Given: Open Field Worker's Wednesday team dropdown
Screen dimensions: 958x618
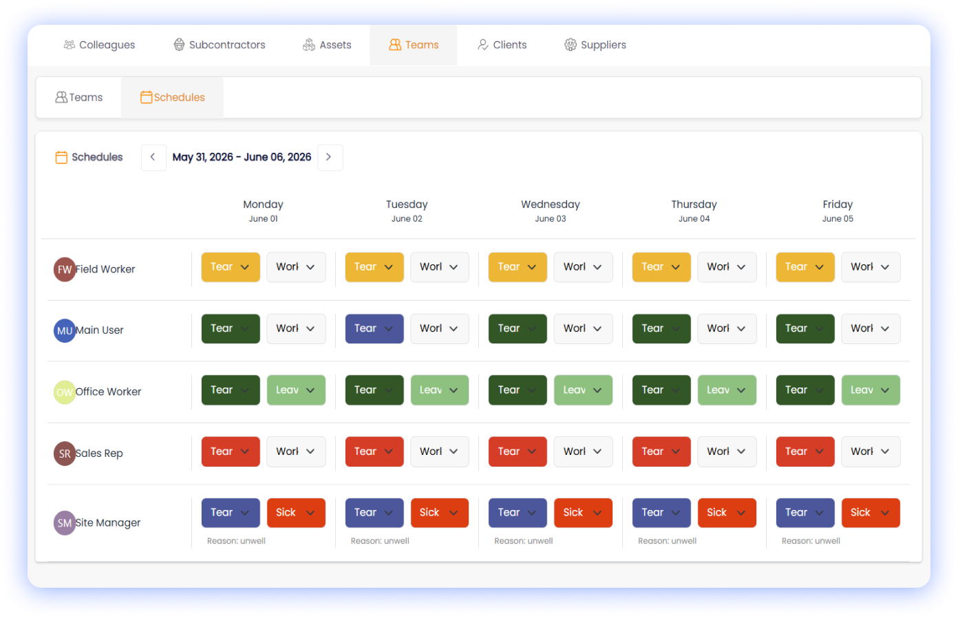Looking at the screenshot, I should (x=518, y=267).
